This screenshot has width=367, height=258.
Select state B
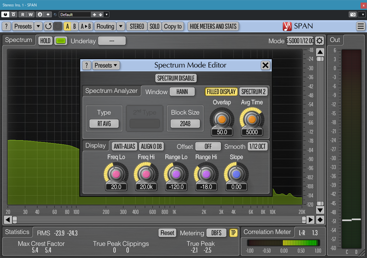[x=74, y=26]
